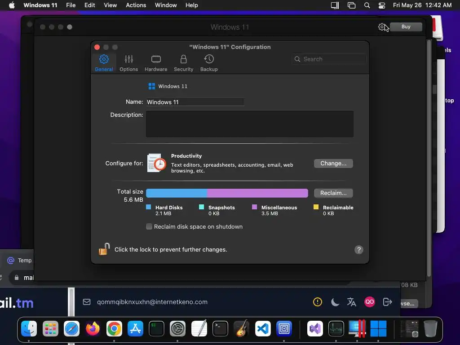Click the Total size usage bar
Screen dimensions: 460x345
(227, 193)
